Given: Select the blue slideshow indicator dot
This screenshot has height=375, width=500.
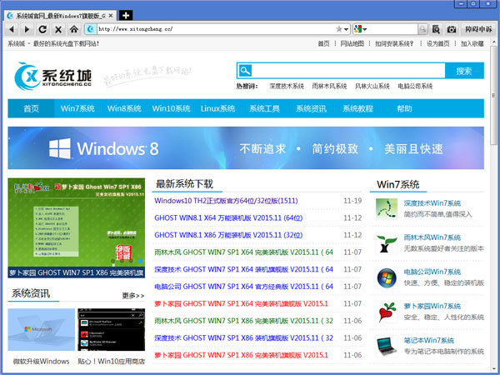Looking at the screenshot, I should [x=140, y=261].
